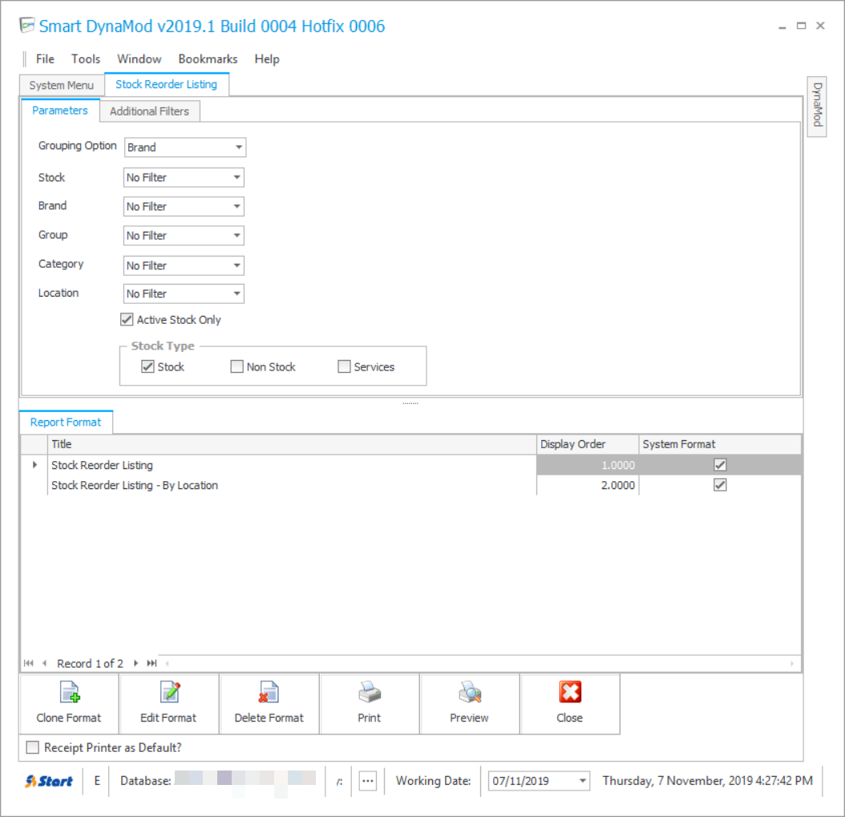Image resolution: width=845 pixels, height=817 pixels.
Task: Click the row indicator arrow for Stock Reorder Listing
Action: [x=34, y=464]
